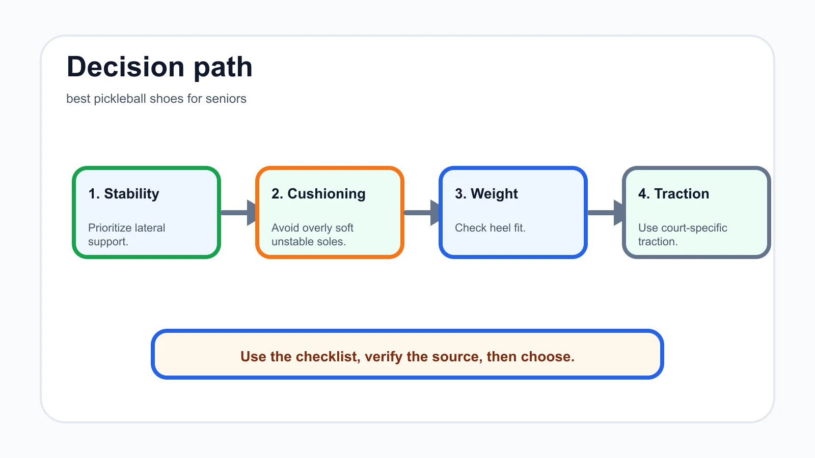Select the blue 3. Weight box
This screenshot has width=815, height=458.
click(x=513, y=212)
